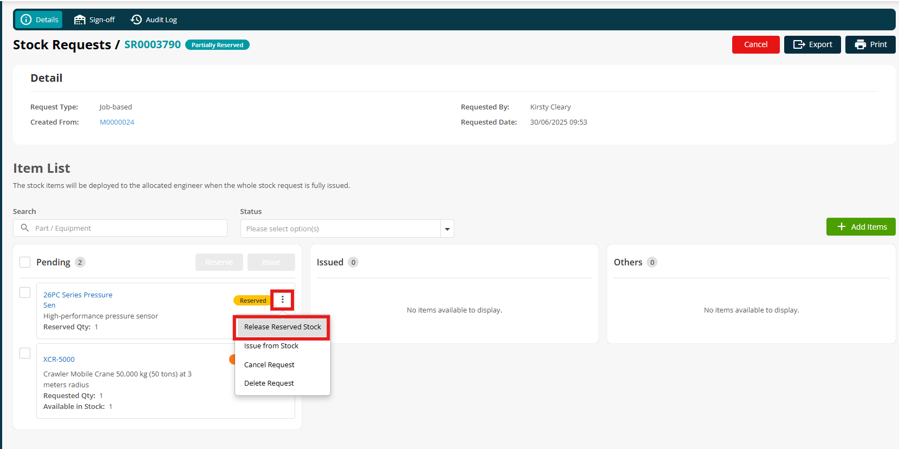Click the Reserve button in Pending
This screenshot has width=899, height=449.
pyautogui.click(x=219, y=262)
